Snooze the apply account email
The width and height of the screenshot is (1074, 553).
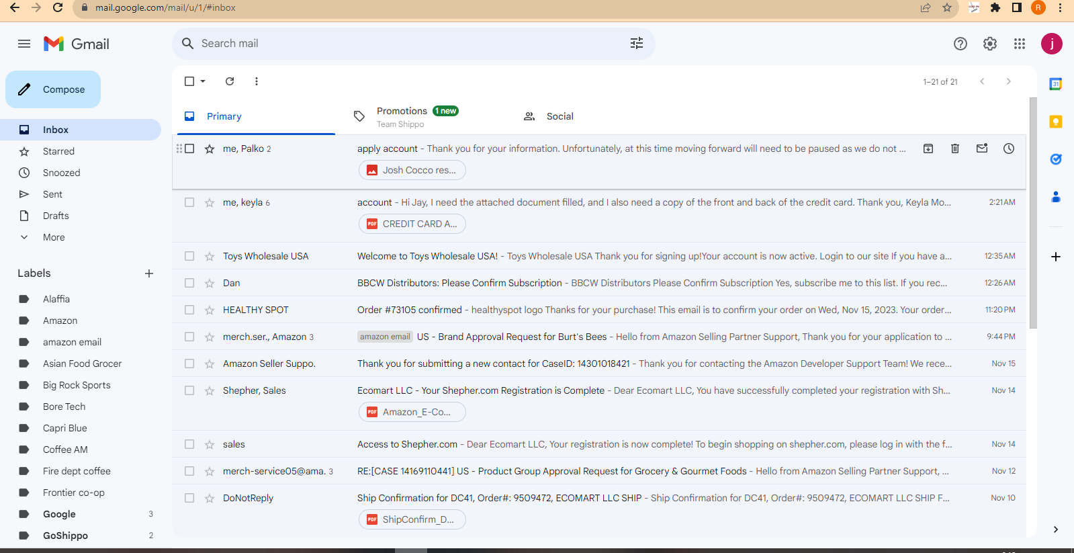coord(1009,148)
